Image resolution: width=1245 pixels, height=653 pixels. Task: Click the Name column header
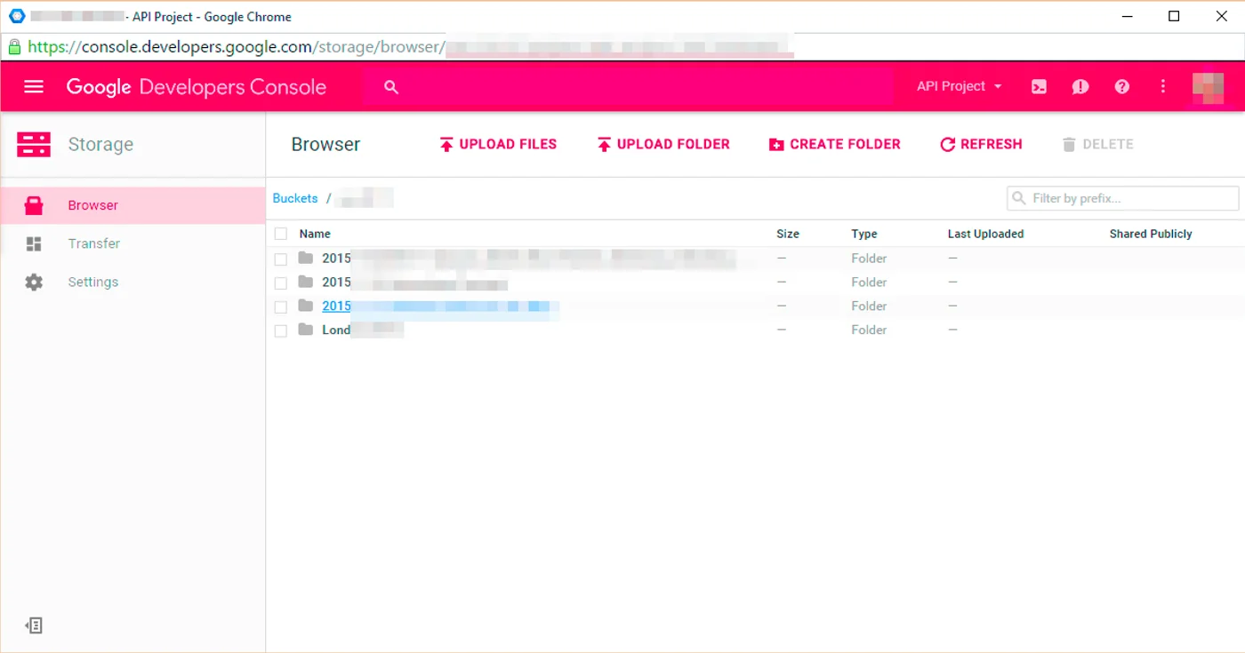coord(315,234)
